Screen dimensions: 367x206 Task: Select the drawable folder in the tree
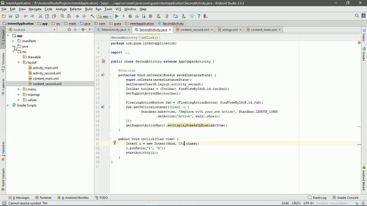[x=34, y=57]
